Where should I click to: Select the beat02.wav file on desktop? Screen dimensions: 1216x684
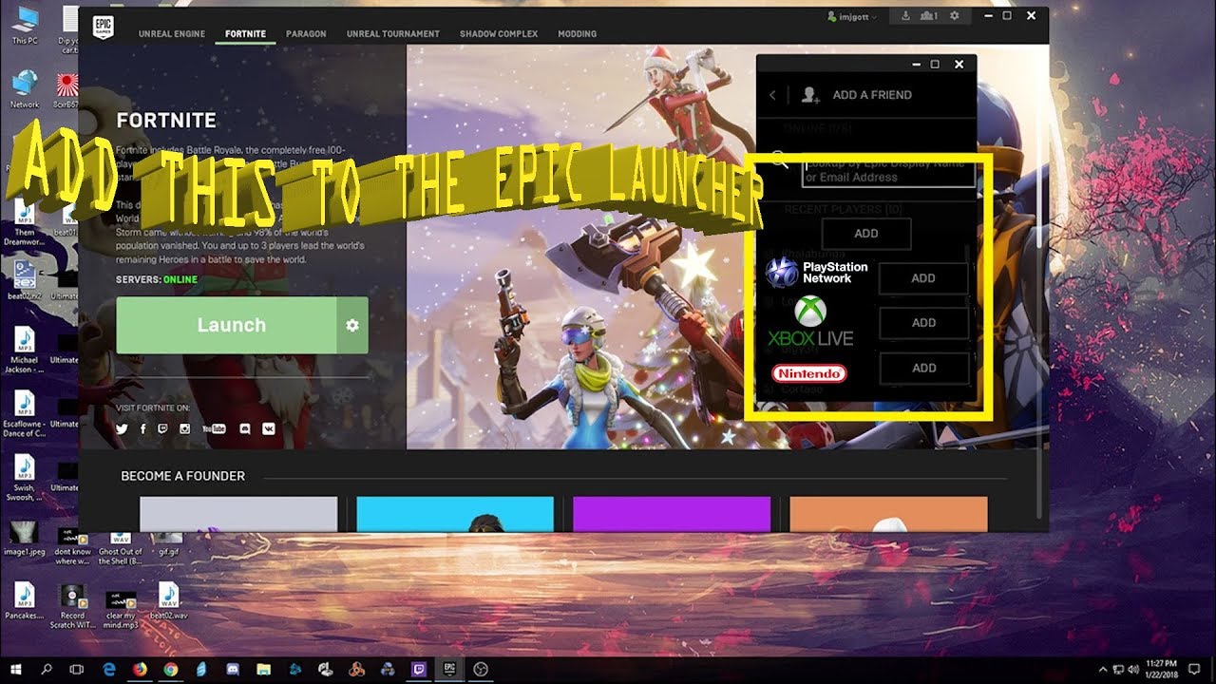(x=168, y=601)
